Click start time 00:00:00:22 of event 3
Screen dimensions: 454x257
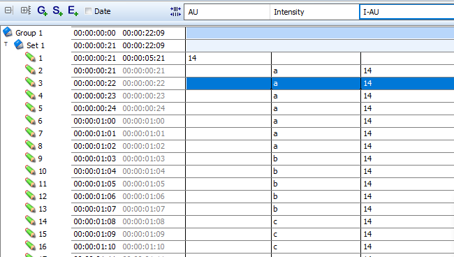point(95,83)
